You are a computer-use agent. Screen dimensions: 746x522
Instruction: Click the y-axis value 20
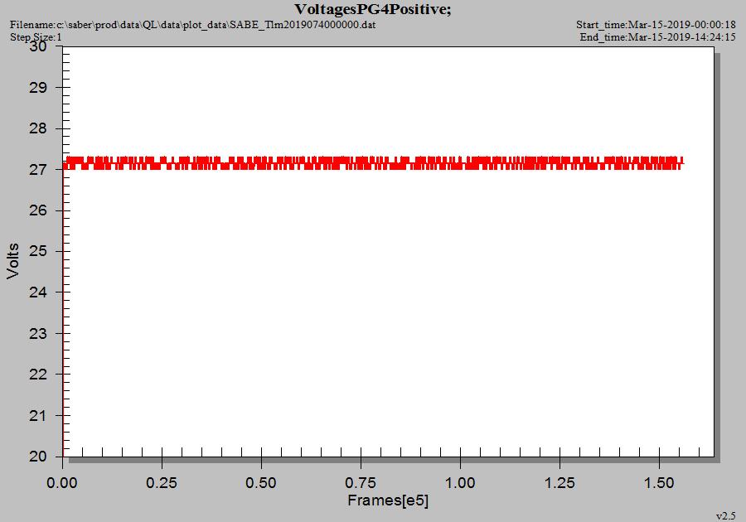click(x=38, y=457)
